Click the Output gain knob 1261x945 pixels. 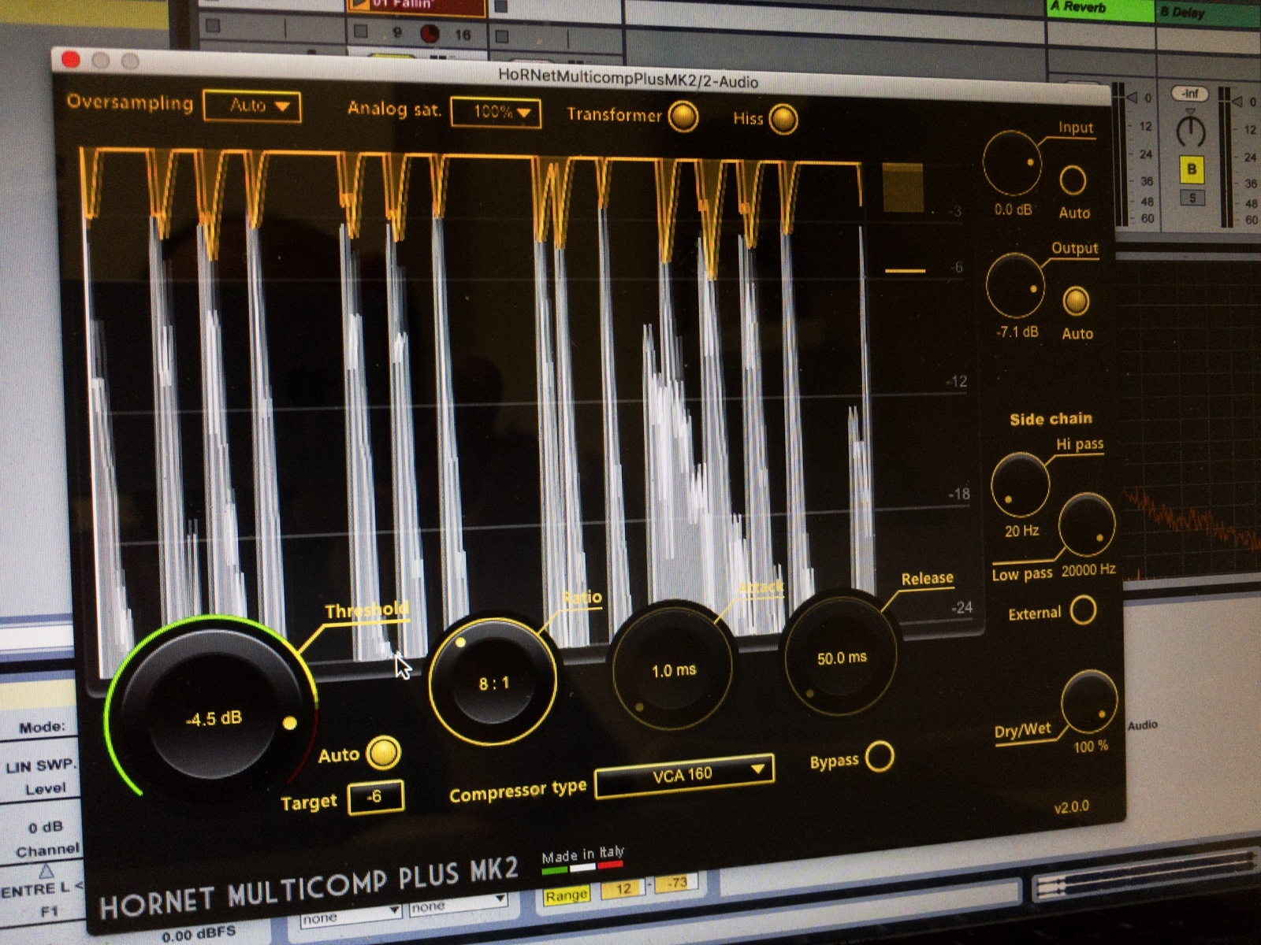tap(1016, 286)
